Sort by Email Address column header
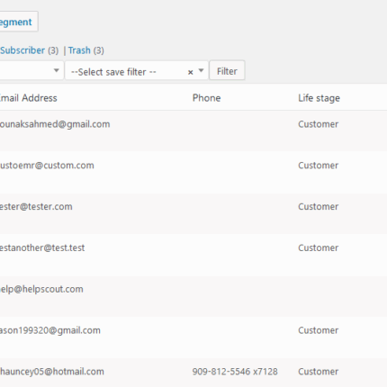Viewport: 387px width, 387px height. [x=28, y=98]
